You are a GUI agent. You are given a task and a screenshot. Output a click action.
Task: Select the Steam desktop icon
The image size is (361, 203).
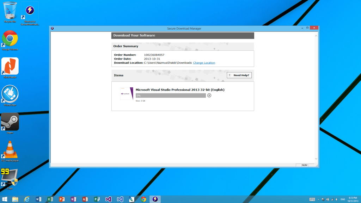10,123
